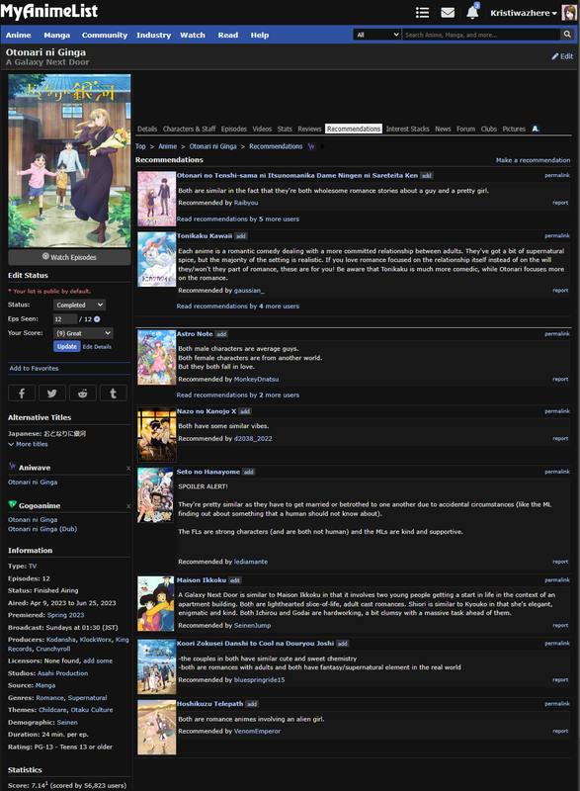The width and height of the screenshot is (580, 791).
Task: Click the Edit Details link
Action: [x=97, y=347]
